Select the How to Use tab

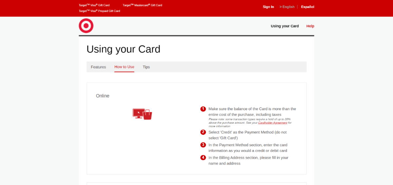[124, 67]
